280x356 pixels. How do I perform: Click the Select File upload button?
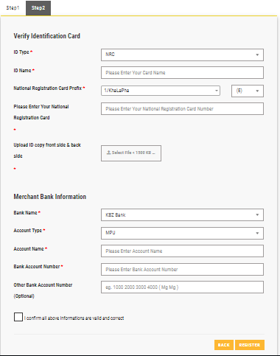coord(131,153)
